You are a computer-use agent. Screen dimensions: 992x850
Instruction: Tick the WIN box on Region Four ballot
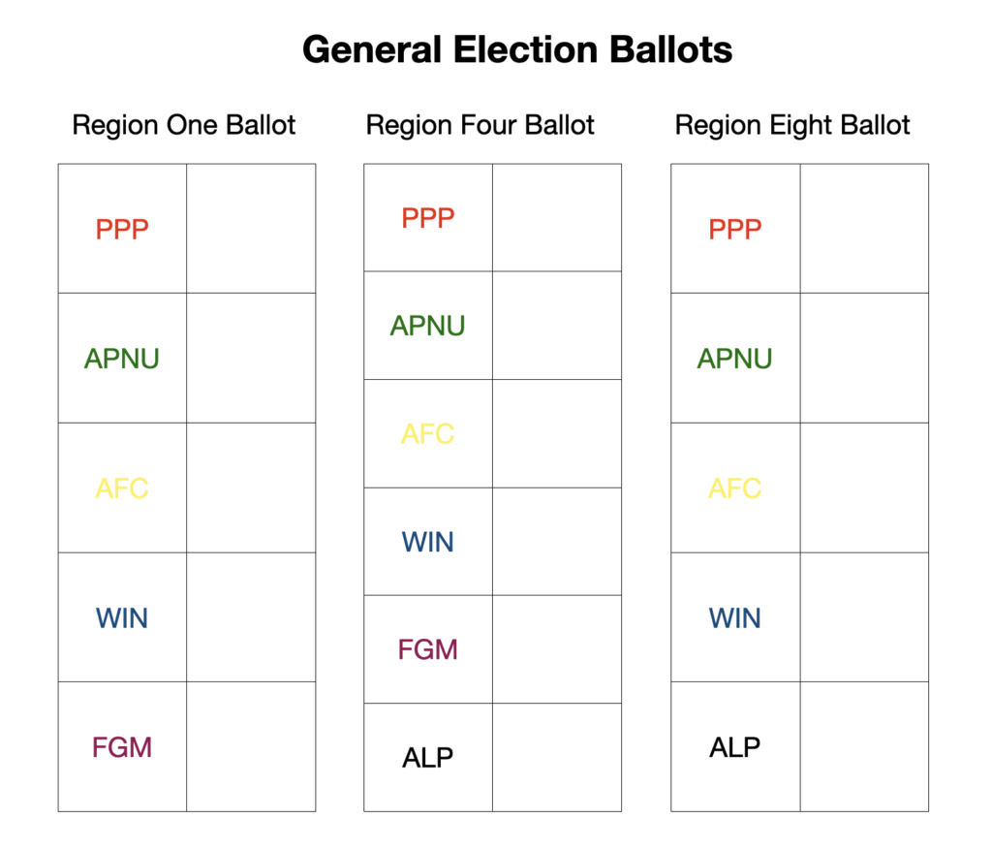click(x=557, y=541)
